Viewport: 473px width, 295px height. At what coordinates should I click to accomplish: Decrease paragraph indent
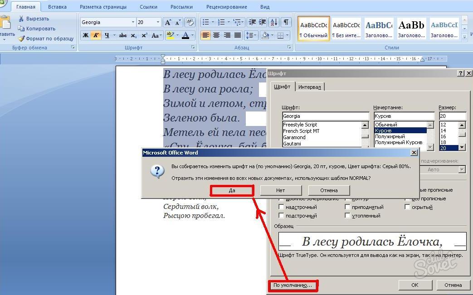[252, 22]
